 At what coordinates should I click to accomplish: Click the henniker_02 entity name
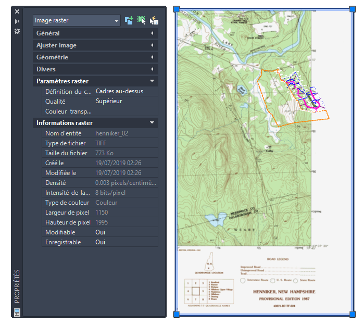pyautogui.click(x=126, y=133)
